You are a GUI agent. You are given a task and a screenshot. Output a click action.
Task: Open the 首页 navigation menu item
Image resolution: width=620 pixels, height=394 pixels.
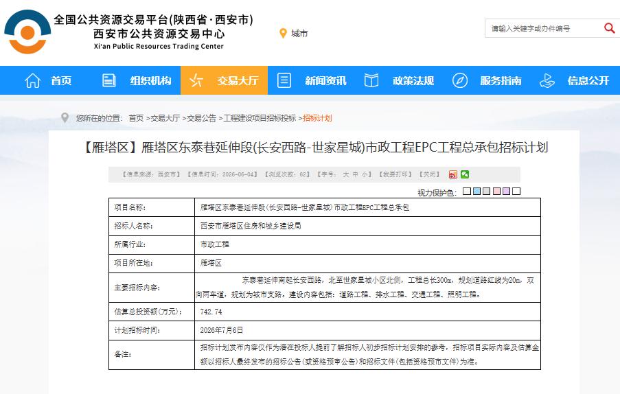pyautogui.click(x=61, y=80)
